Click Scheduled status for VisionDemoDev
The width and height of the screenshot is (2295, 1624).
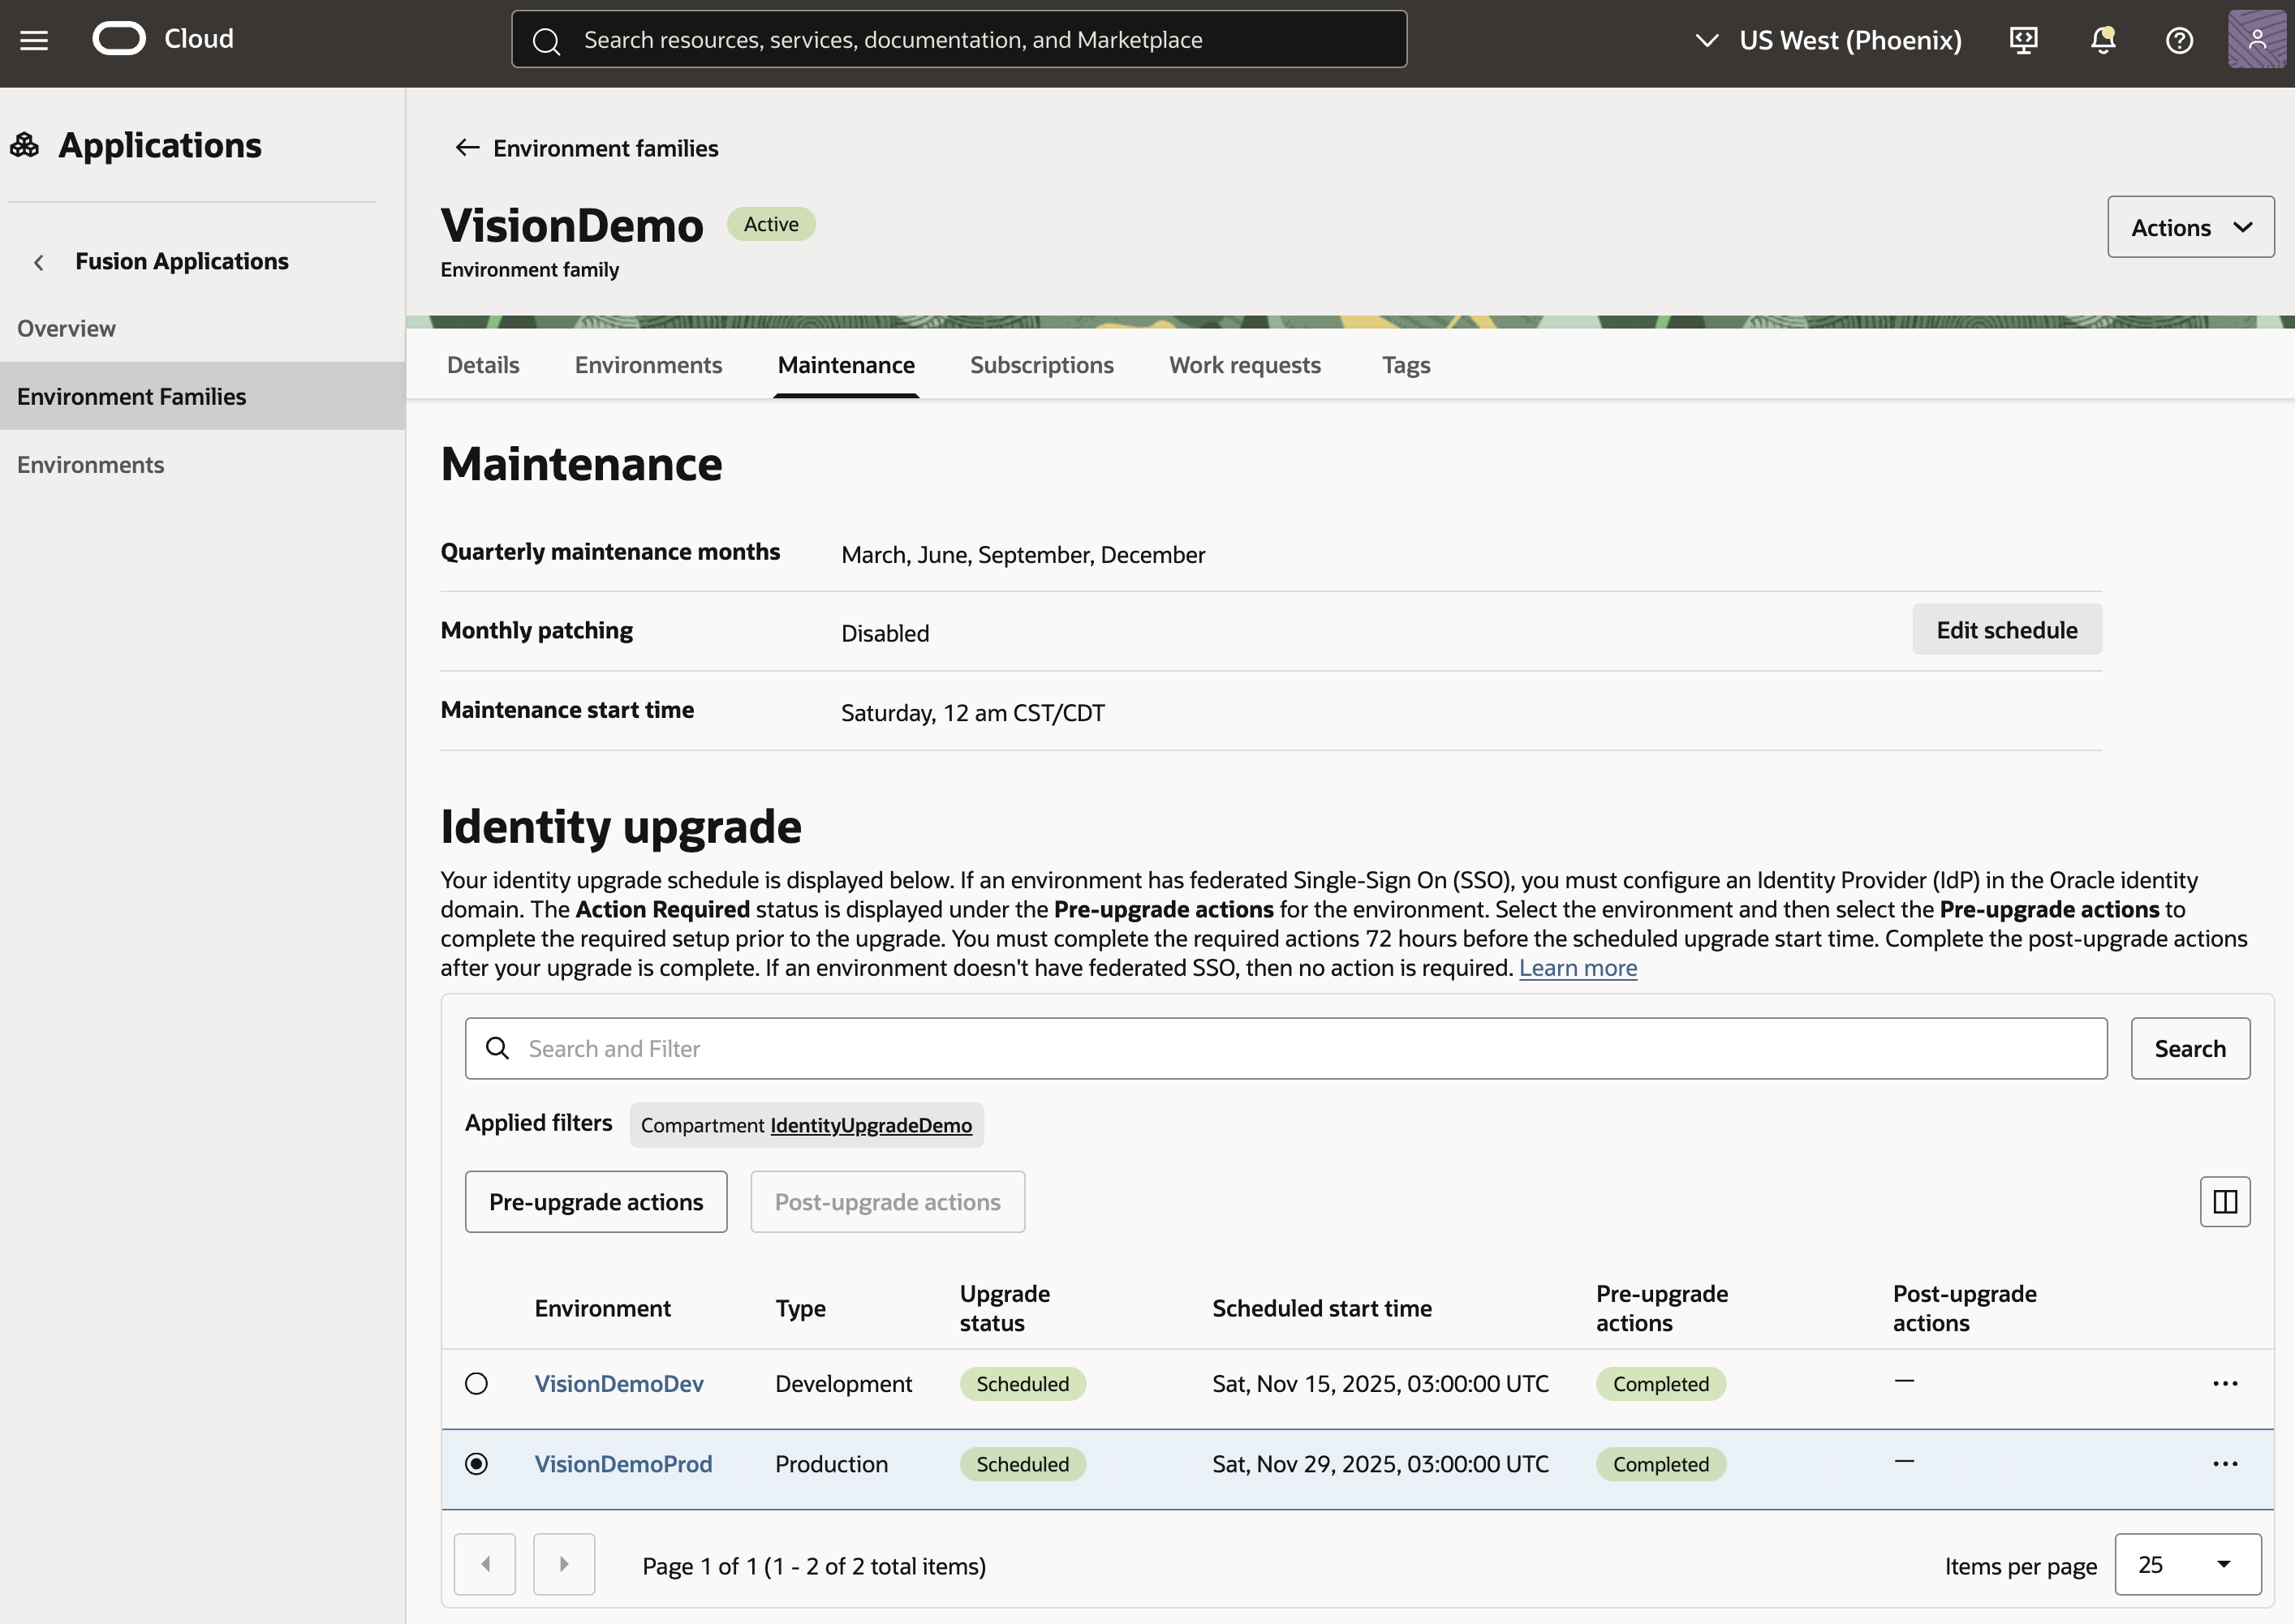pyautogui.click(x=1023, y=1384)
